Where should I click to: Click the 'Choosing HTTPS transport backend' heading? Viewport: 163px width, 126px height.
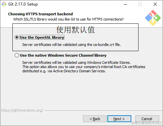[41, 14]
